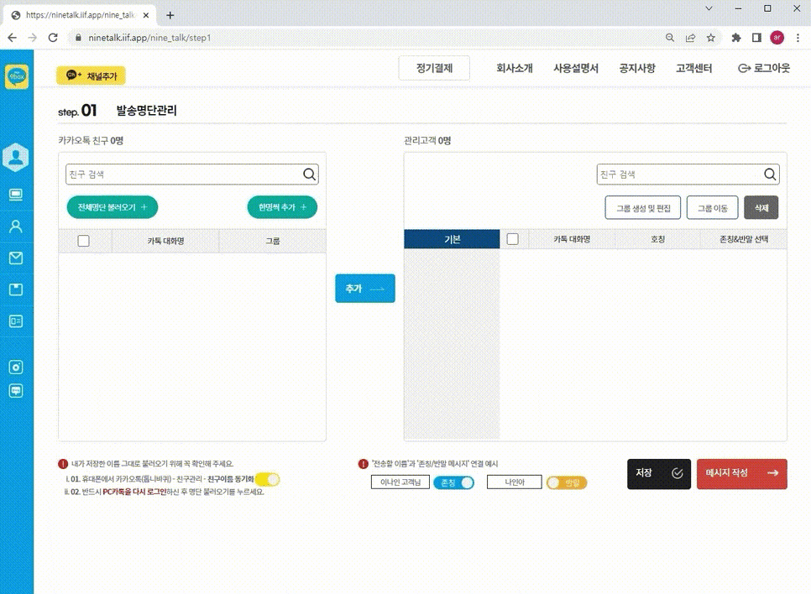Click the gray 삭제 button
The image size is (811, 594).
click(761, 208)
